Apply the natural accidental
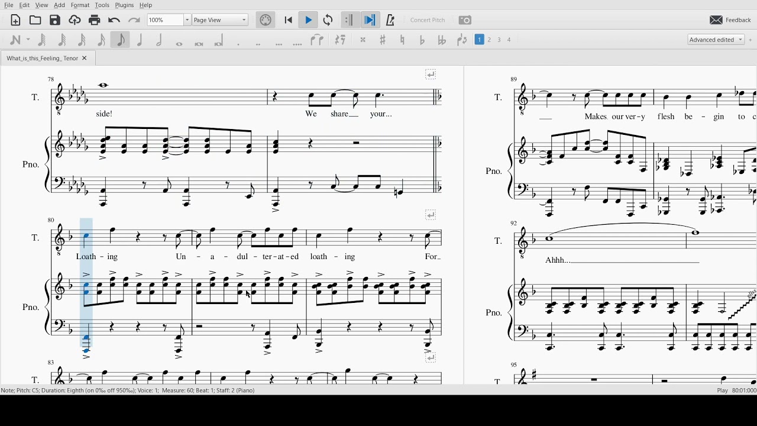 pos(403,40)
